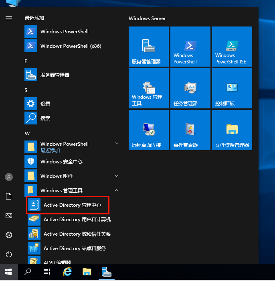Collapse the Windows 管理工具 folder
This screenshot has height=281, width=275.
[117, 190]
